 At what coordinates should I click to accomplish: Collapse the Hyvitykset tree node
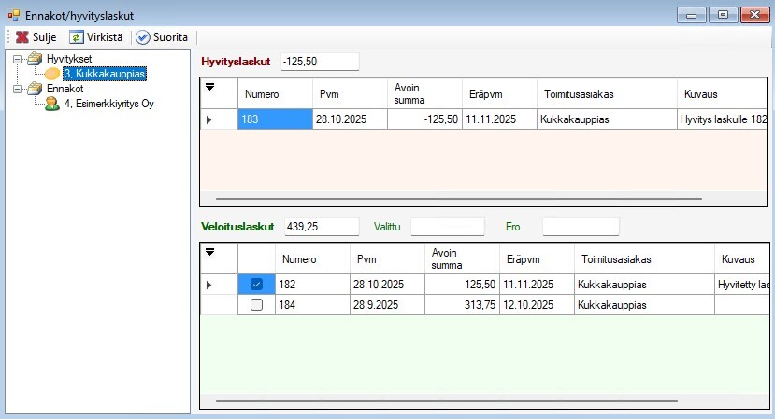(x=18, y=59)
